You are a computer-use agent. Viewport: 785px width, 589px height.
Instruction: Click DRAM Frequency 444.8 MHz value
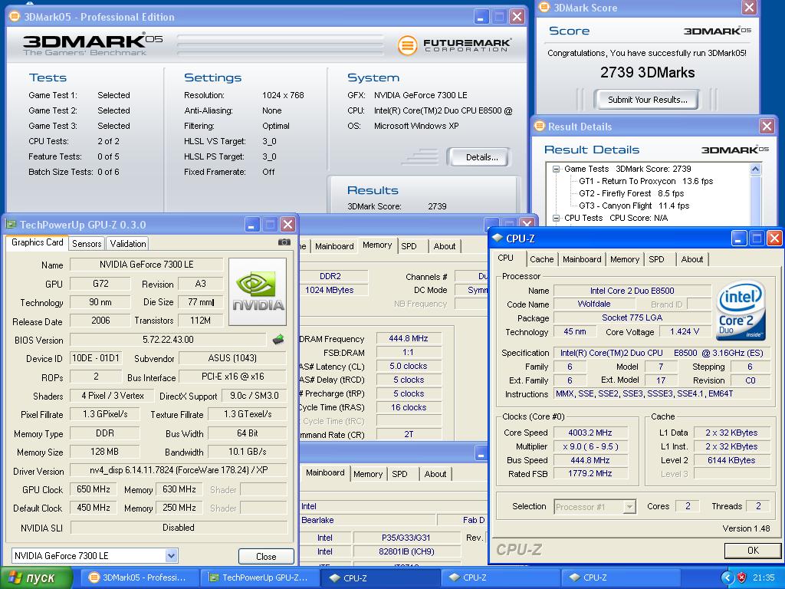[x=409, y=338]
